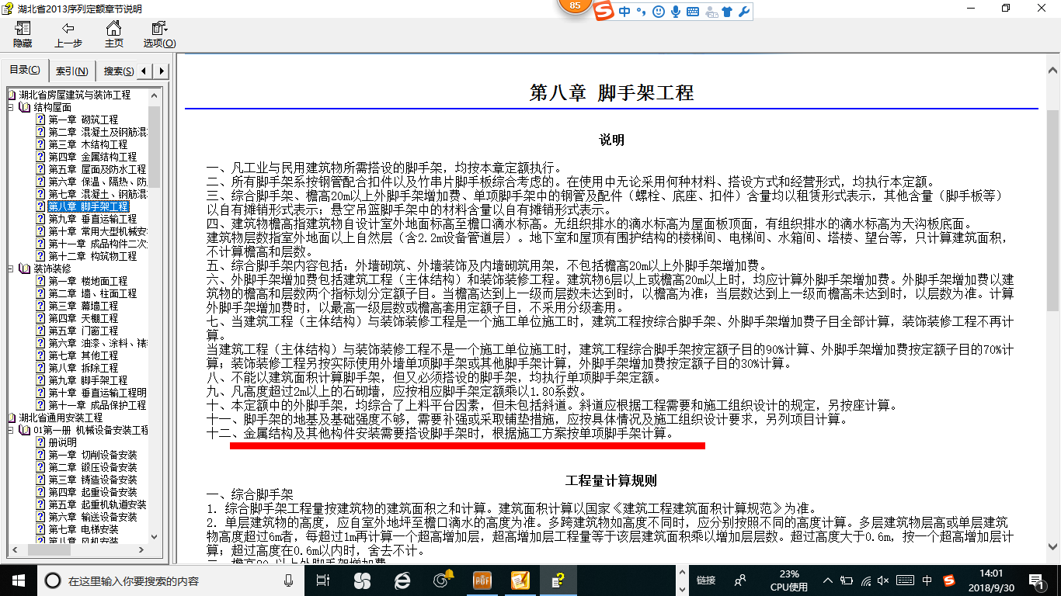Screen dimensions: 1061x596
Task: Switch to the 索引(N) index tab
Action: click(71, 71)
